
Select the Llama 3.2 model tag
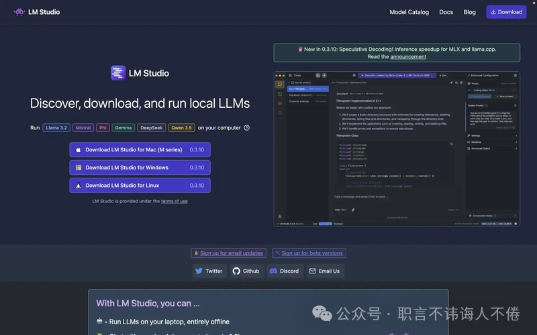56,127
